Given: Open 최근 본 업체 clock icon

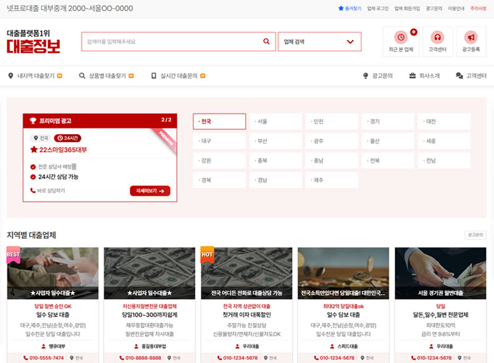Looking at the screenshot, I should coord(401,37).
